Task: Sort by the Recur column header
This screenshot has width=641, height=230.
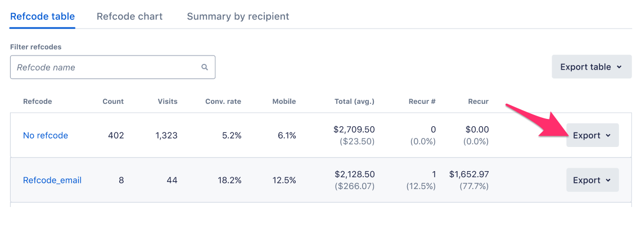Action: tap(478, 102)
